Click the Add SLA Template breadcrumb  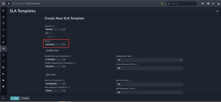[x=33, y=3]
